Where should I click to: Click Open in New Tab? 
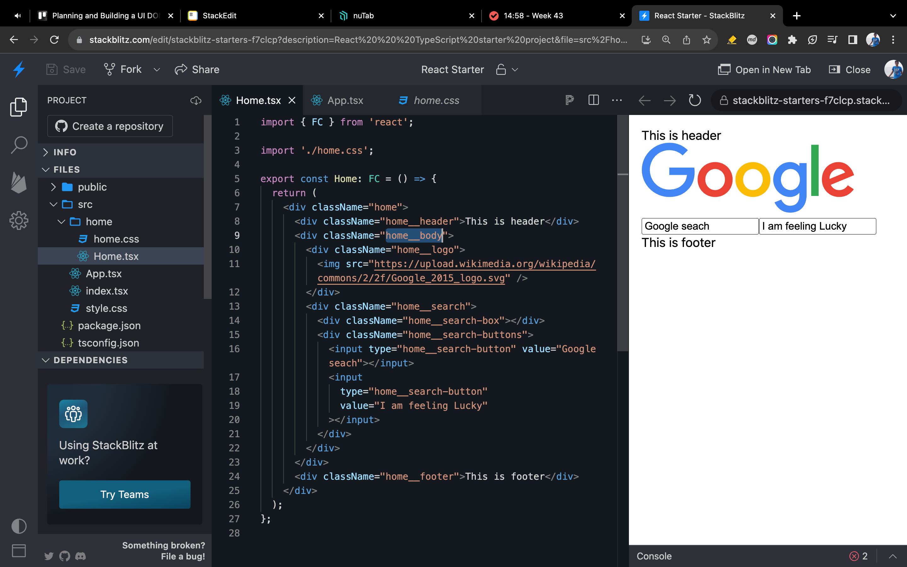pos(765,70)
